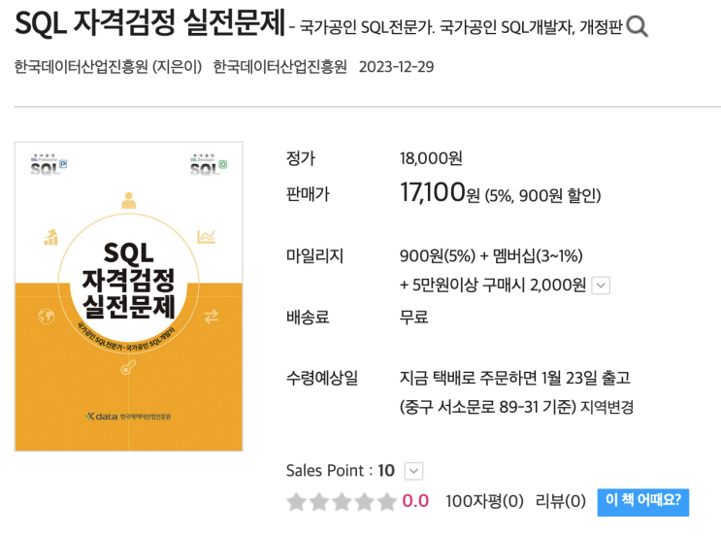Click the Sales Point : 10 label
721x537 pixels.
(x=341, y=471)
